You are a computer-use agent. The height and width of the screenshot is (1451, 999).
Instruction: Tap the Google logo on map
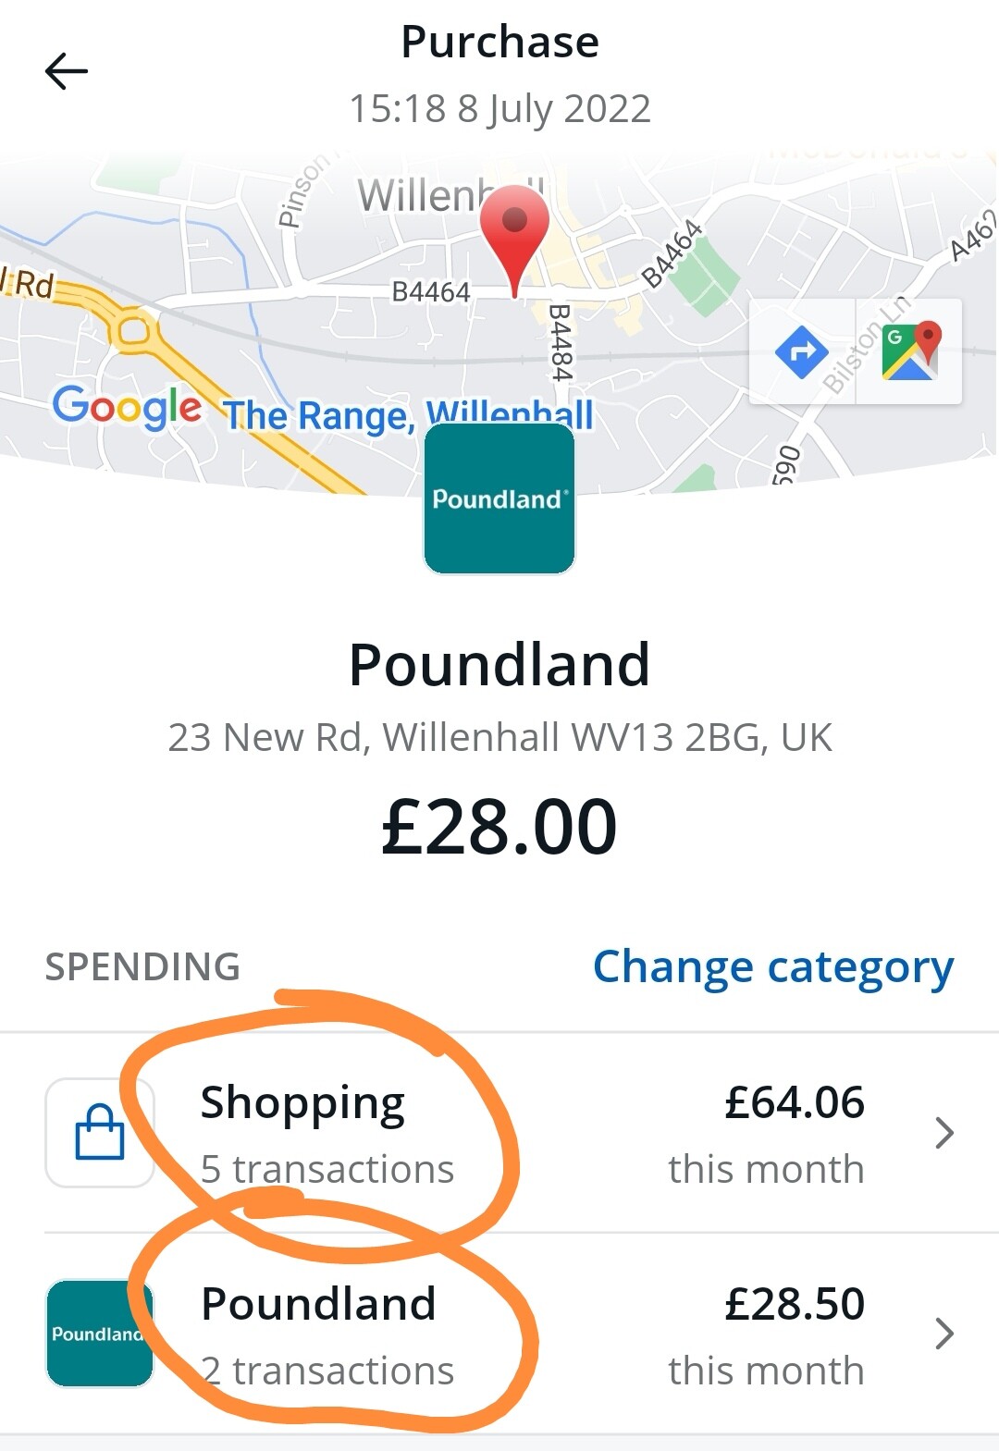click(x=127, y=407)
